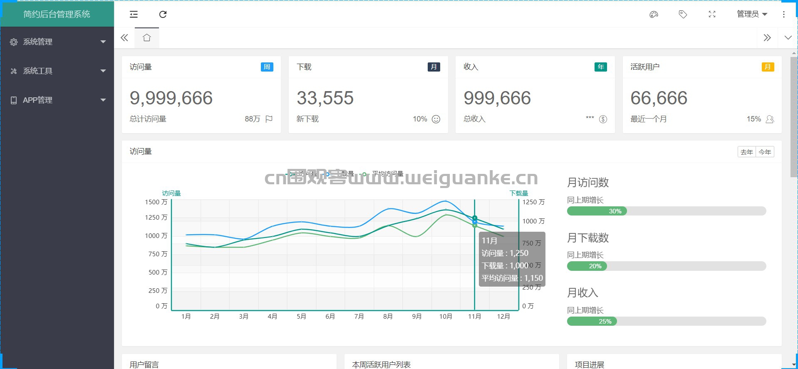This screenshot has width=798, height=369.
Task: Open the 管理员 user dropdown
Action: pos(752,14)
